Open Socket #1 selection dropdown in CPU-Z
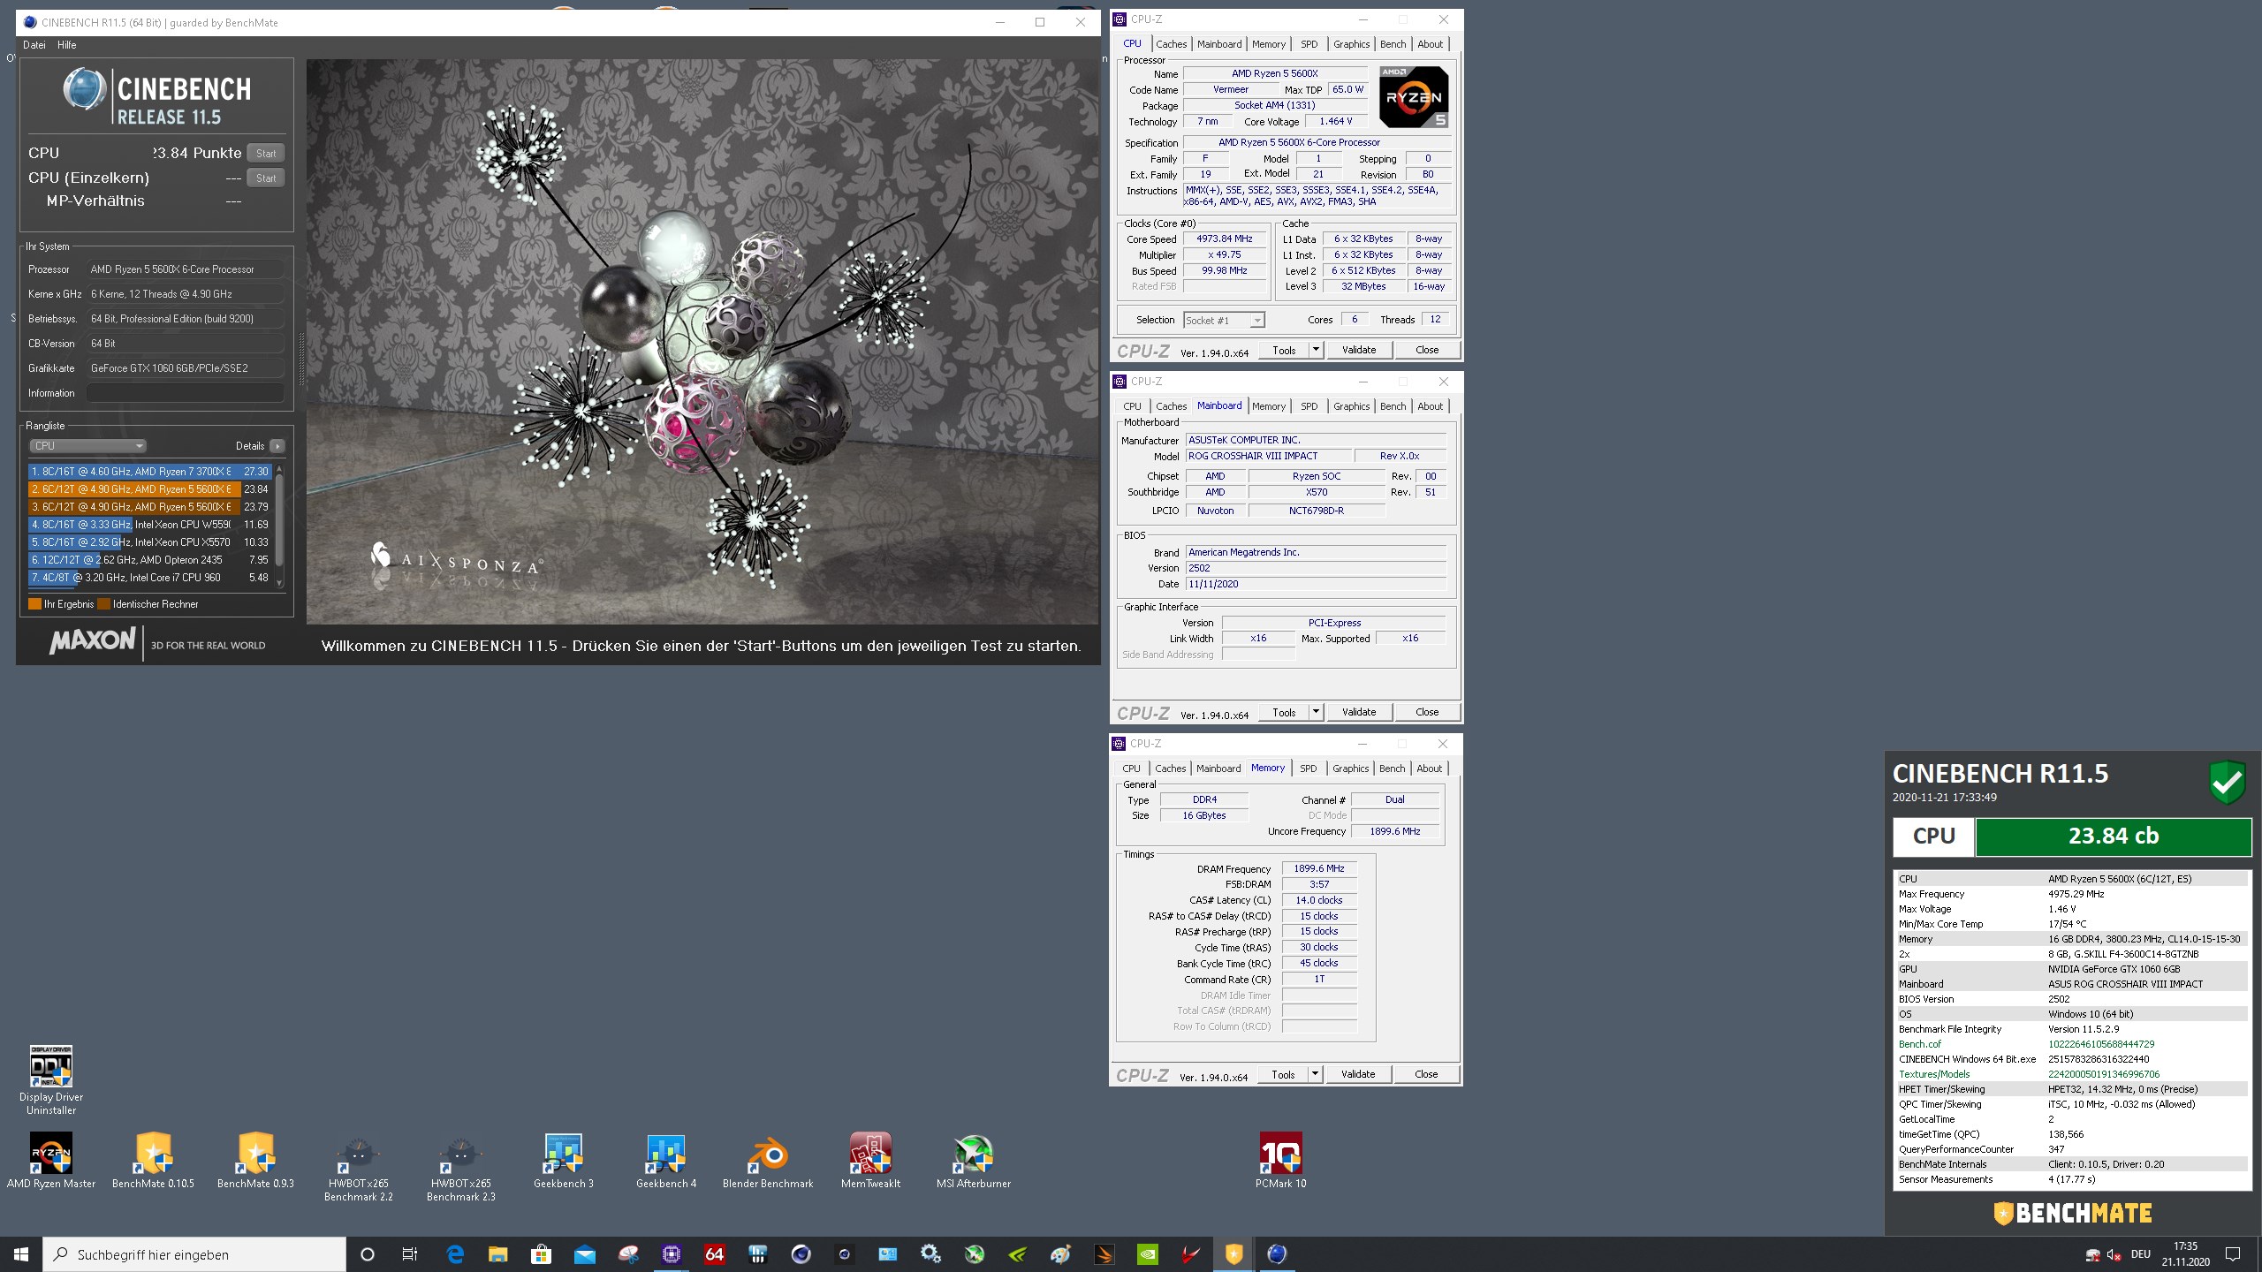2262x1272 pixels. point(1224,320)
